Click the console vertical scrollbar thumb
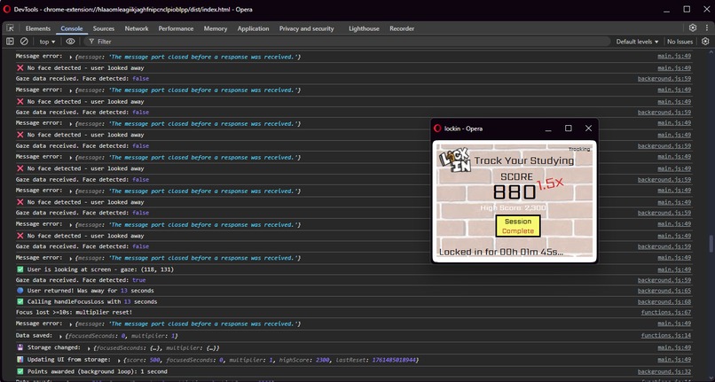The image size is (715, 382). (x=711, y=243)
